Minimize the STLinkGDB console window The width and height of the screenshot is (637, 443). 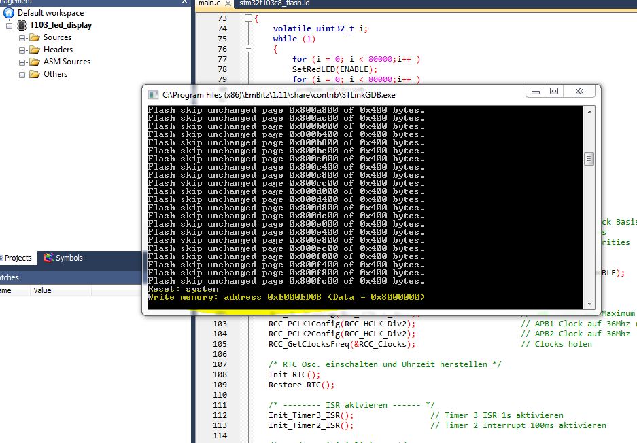(x=536, y=92)
